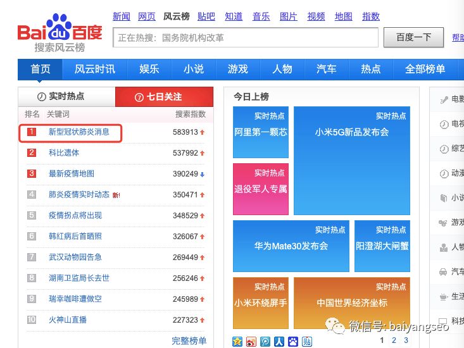This screenshot has width=464, height=348.
Task: Open the 人物 people icon in sidebar
Action: pos(444,247)
